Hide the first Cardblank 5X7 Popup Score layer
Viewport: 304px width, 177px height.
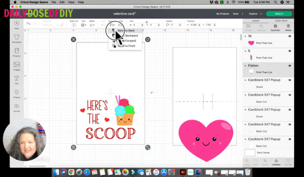point(290,80)
